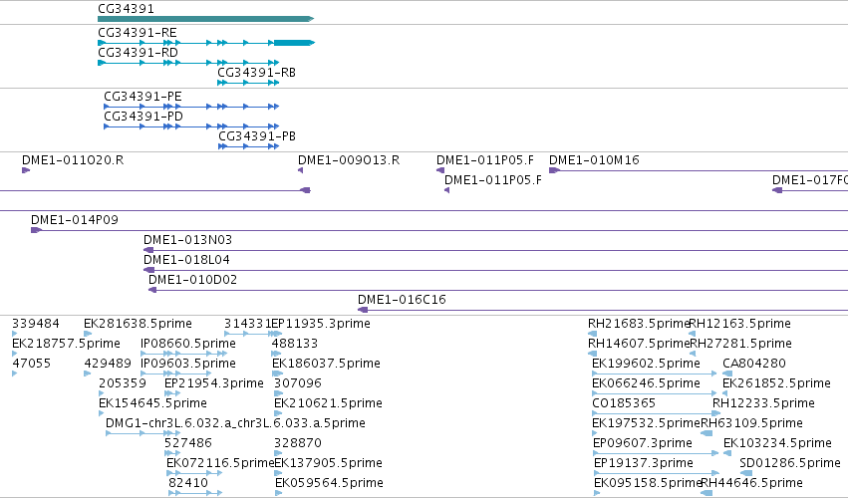This screenshot has height=498, width=848.
Task: Select EST 339484
Action: [x=36, y=324]
